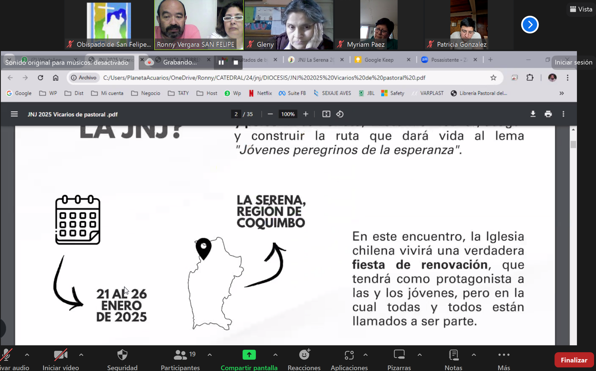Rotate PDF counterclockwise

pyautogui.click(x=340, y=114)
